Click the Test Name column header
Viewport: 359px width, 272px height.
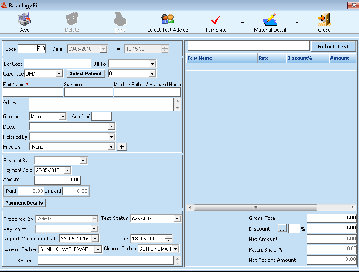point(221,58)
